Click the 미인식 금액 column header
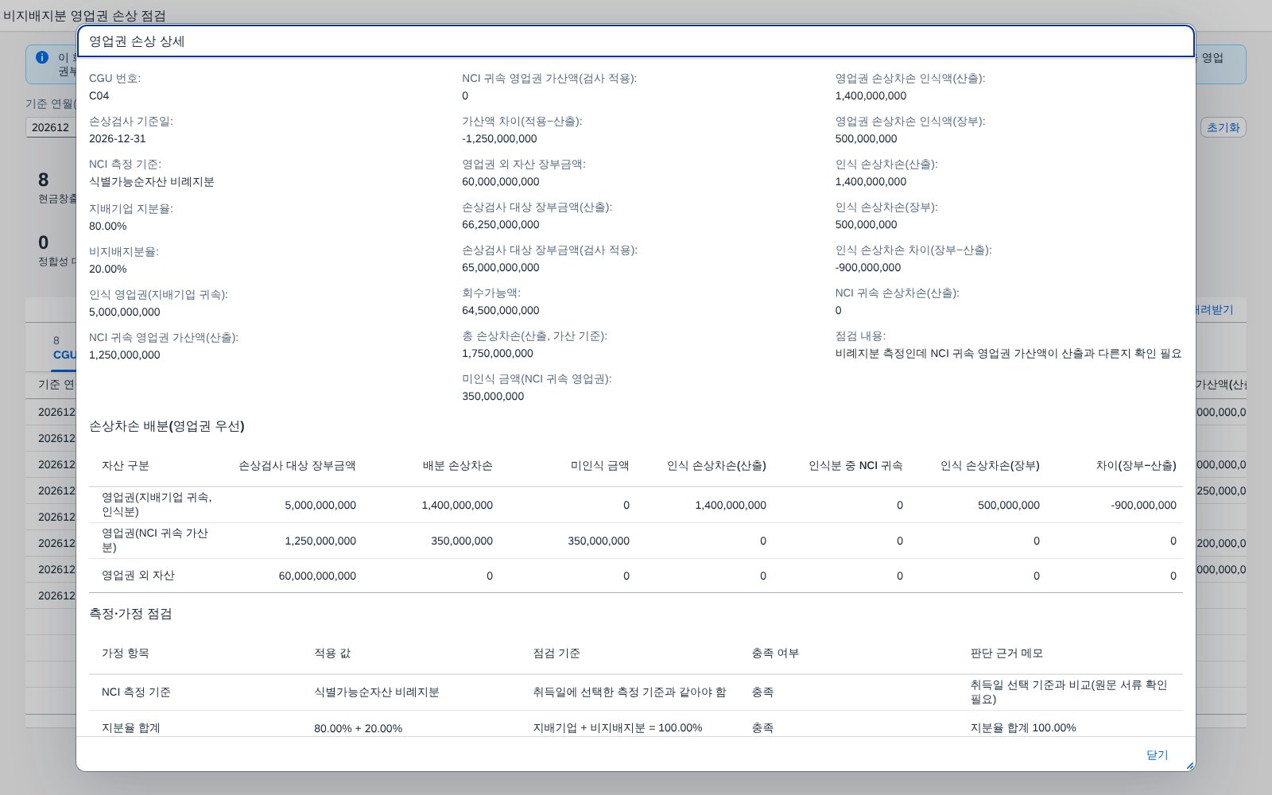Viewport: 1272px width, 795px height. coord(600,465)
